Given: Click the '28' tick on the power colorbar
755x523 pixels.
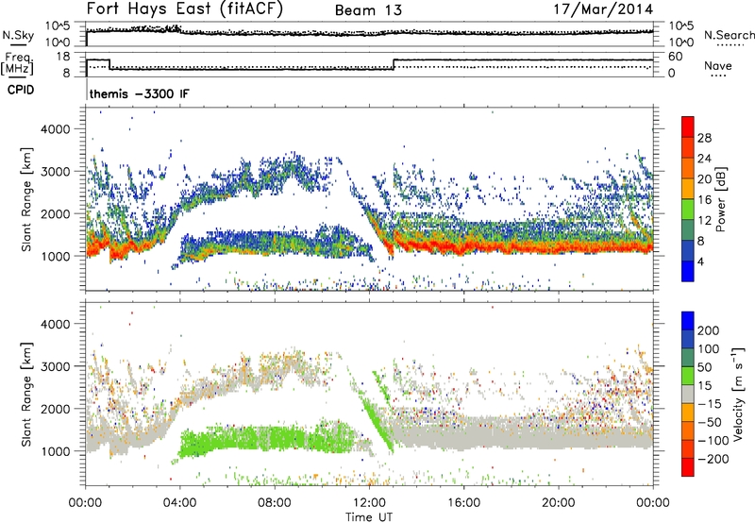Looking at the screenshot, I should 704,138.
